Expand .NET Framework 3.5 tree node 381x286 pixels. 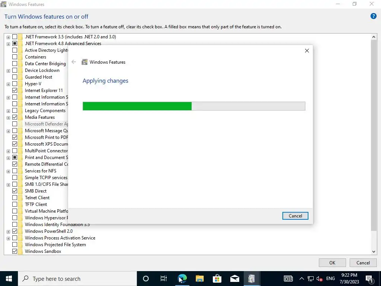point(8,37)
